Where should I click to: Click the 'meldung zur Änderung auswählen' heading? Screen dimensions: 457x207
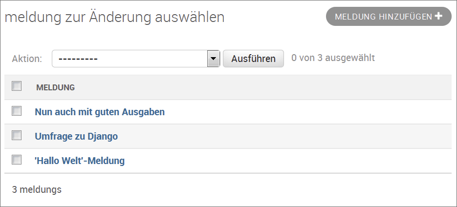tap(114, 17)
